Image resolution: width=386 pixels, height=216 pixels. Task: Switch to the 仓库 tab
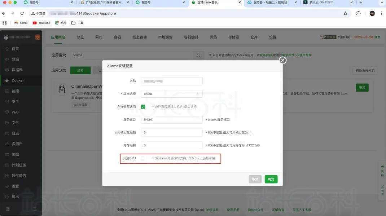point(254,37)
